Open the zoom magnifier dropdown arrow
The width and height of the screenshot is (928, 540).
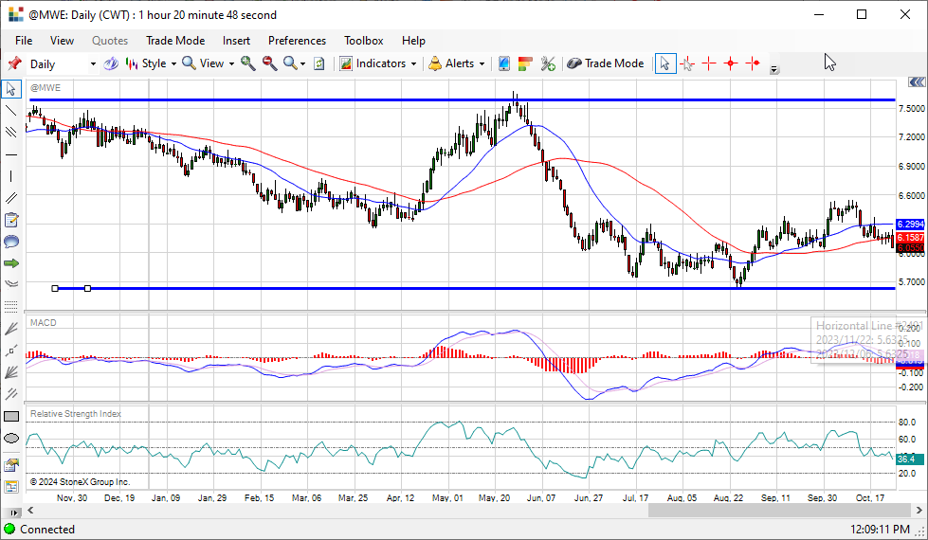pos(303,63)
